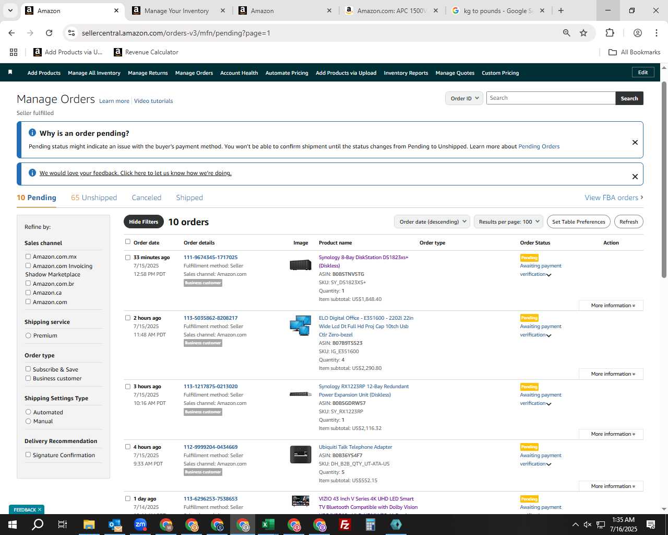Tick the select-all orders checkbox
The width and height of the screenshot is (668, 535).
tap(128, 241)
